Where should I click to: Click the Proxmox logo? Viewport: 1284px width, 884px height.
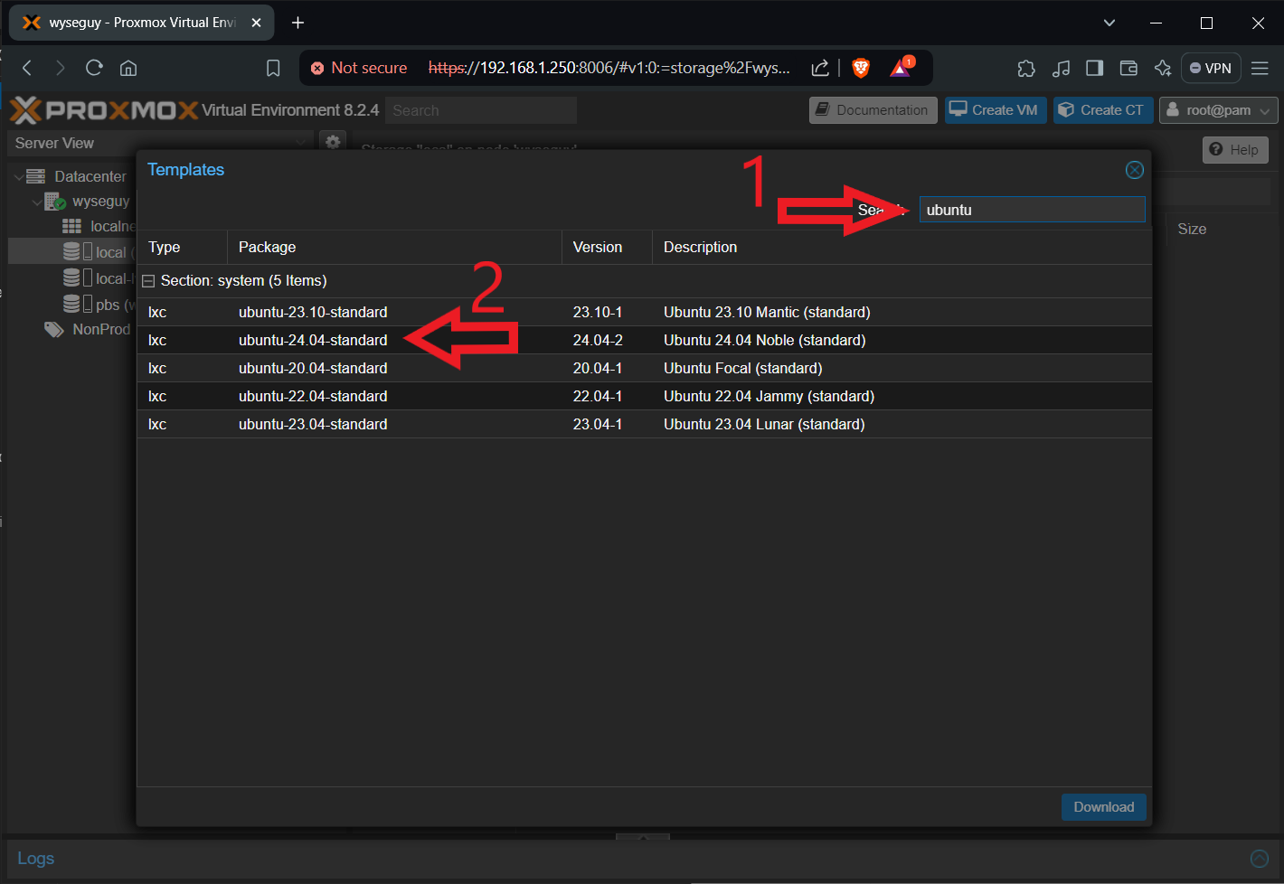(x=104, y=110)
